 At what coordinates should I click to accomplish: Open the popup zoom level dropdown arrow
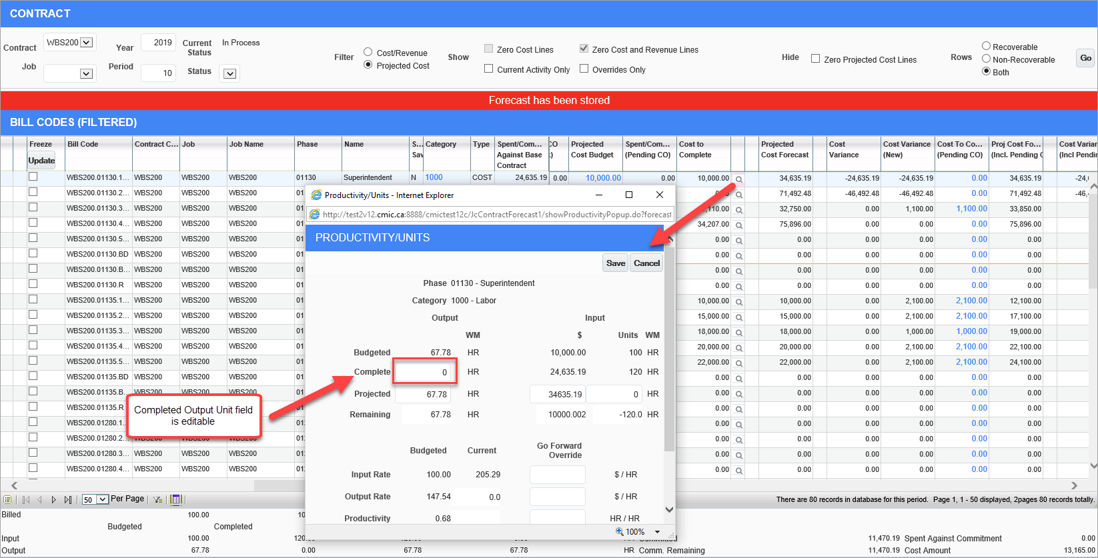click(x=657, y=532)
